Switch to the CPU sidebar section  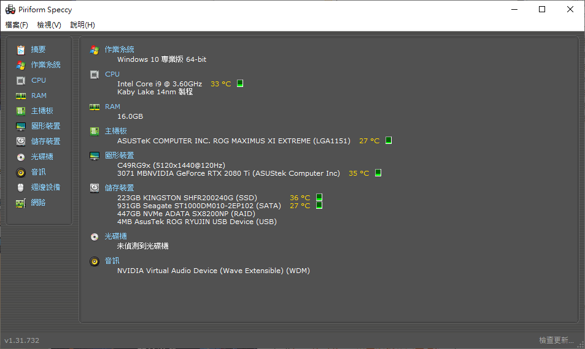(39, 80)
